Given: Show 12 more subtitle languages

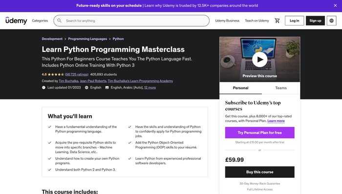Looking at the screenshot, I should 150,87.
